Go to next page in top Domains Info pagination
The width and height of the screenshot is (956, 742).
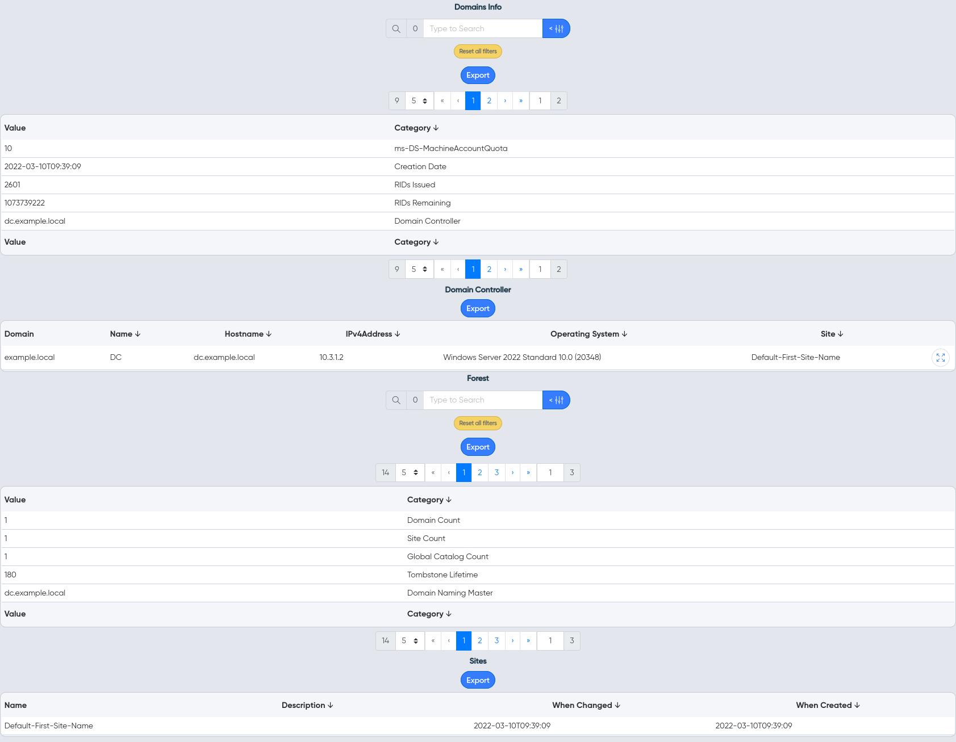click(x=505, y=101)
